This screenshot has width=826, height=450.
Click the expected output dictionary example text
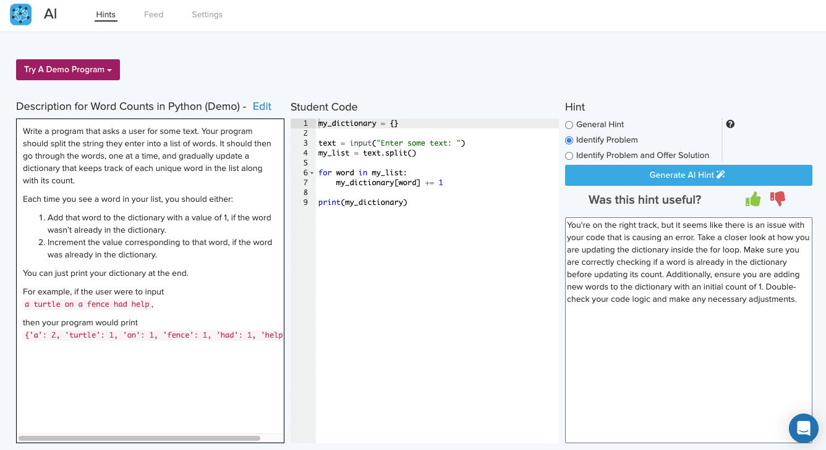tap(153, 335)
